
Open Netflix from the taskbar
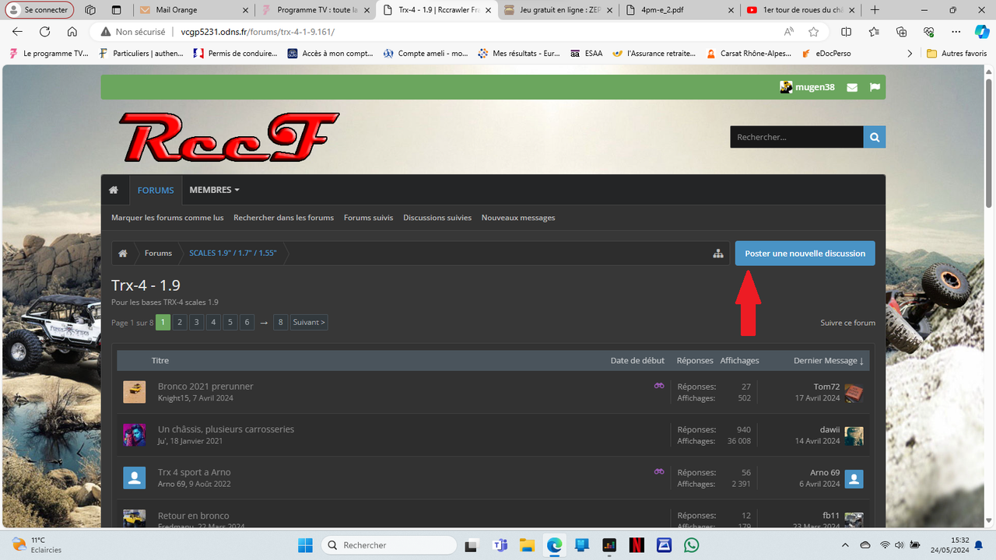click(637, 545)
